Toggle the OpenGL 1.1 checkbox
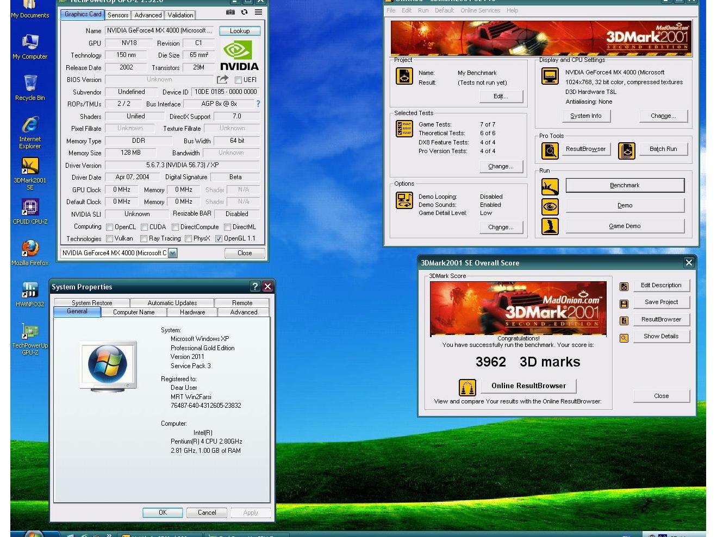Screen dimensions: 717x537 pos(219,239)
